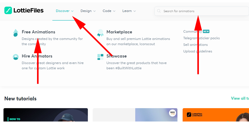This screenshot has width=249, height=124.
Task: Click 'Uncover the great products' description
Action: tap(137, 66)
